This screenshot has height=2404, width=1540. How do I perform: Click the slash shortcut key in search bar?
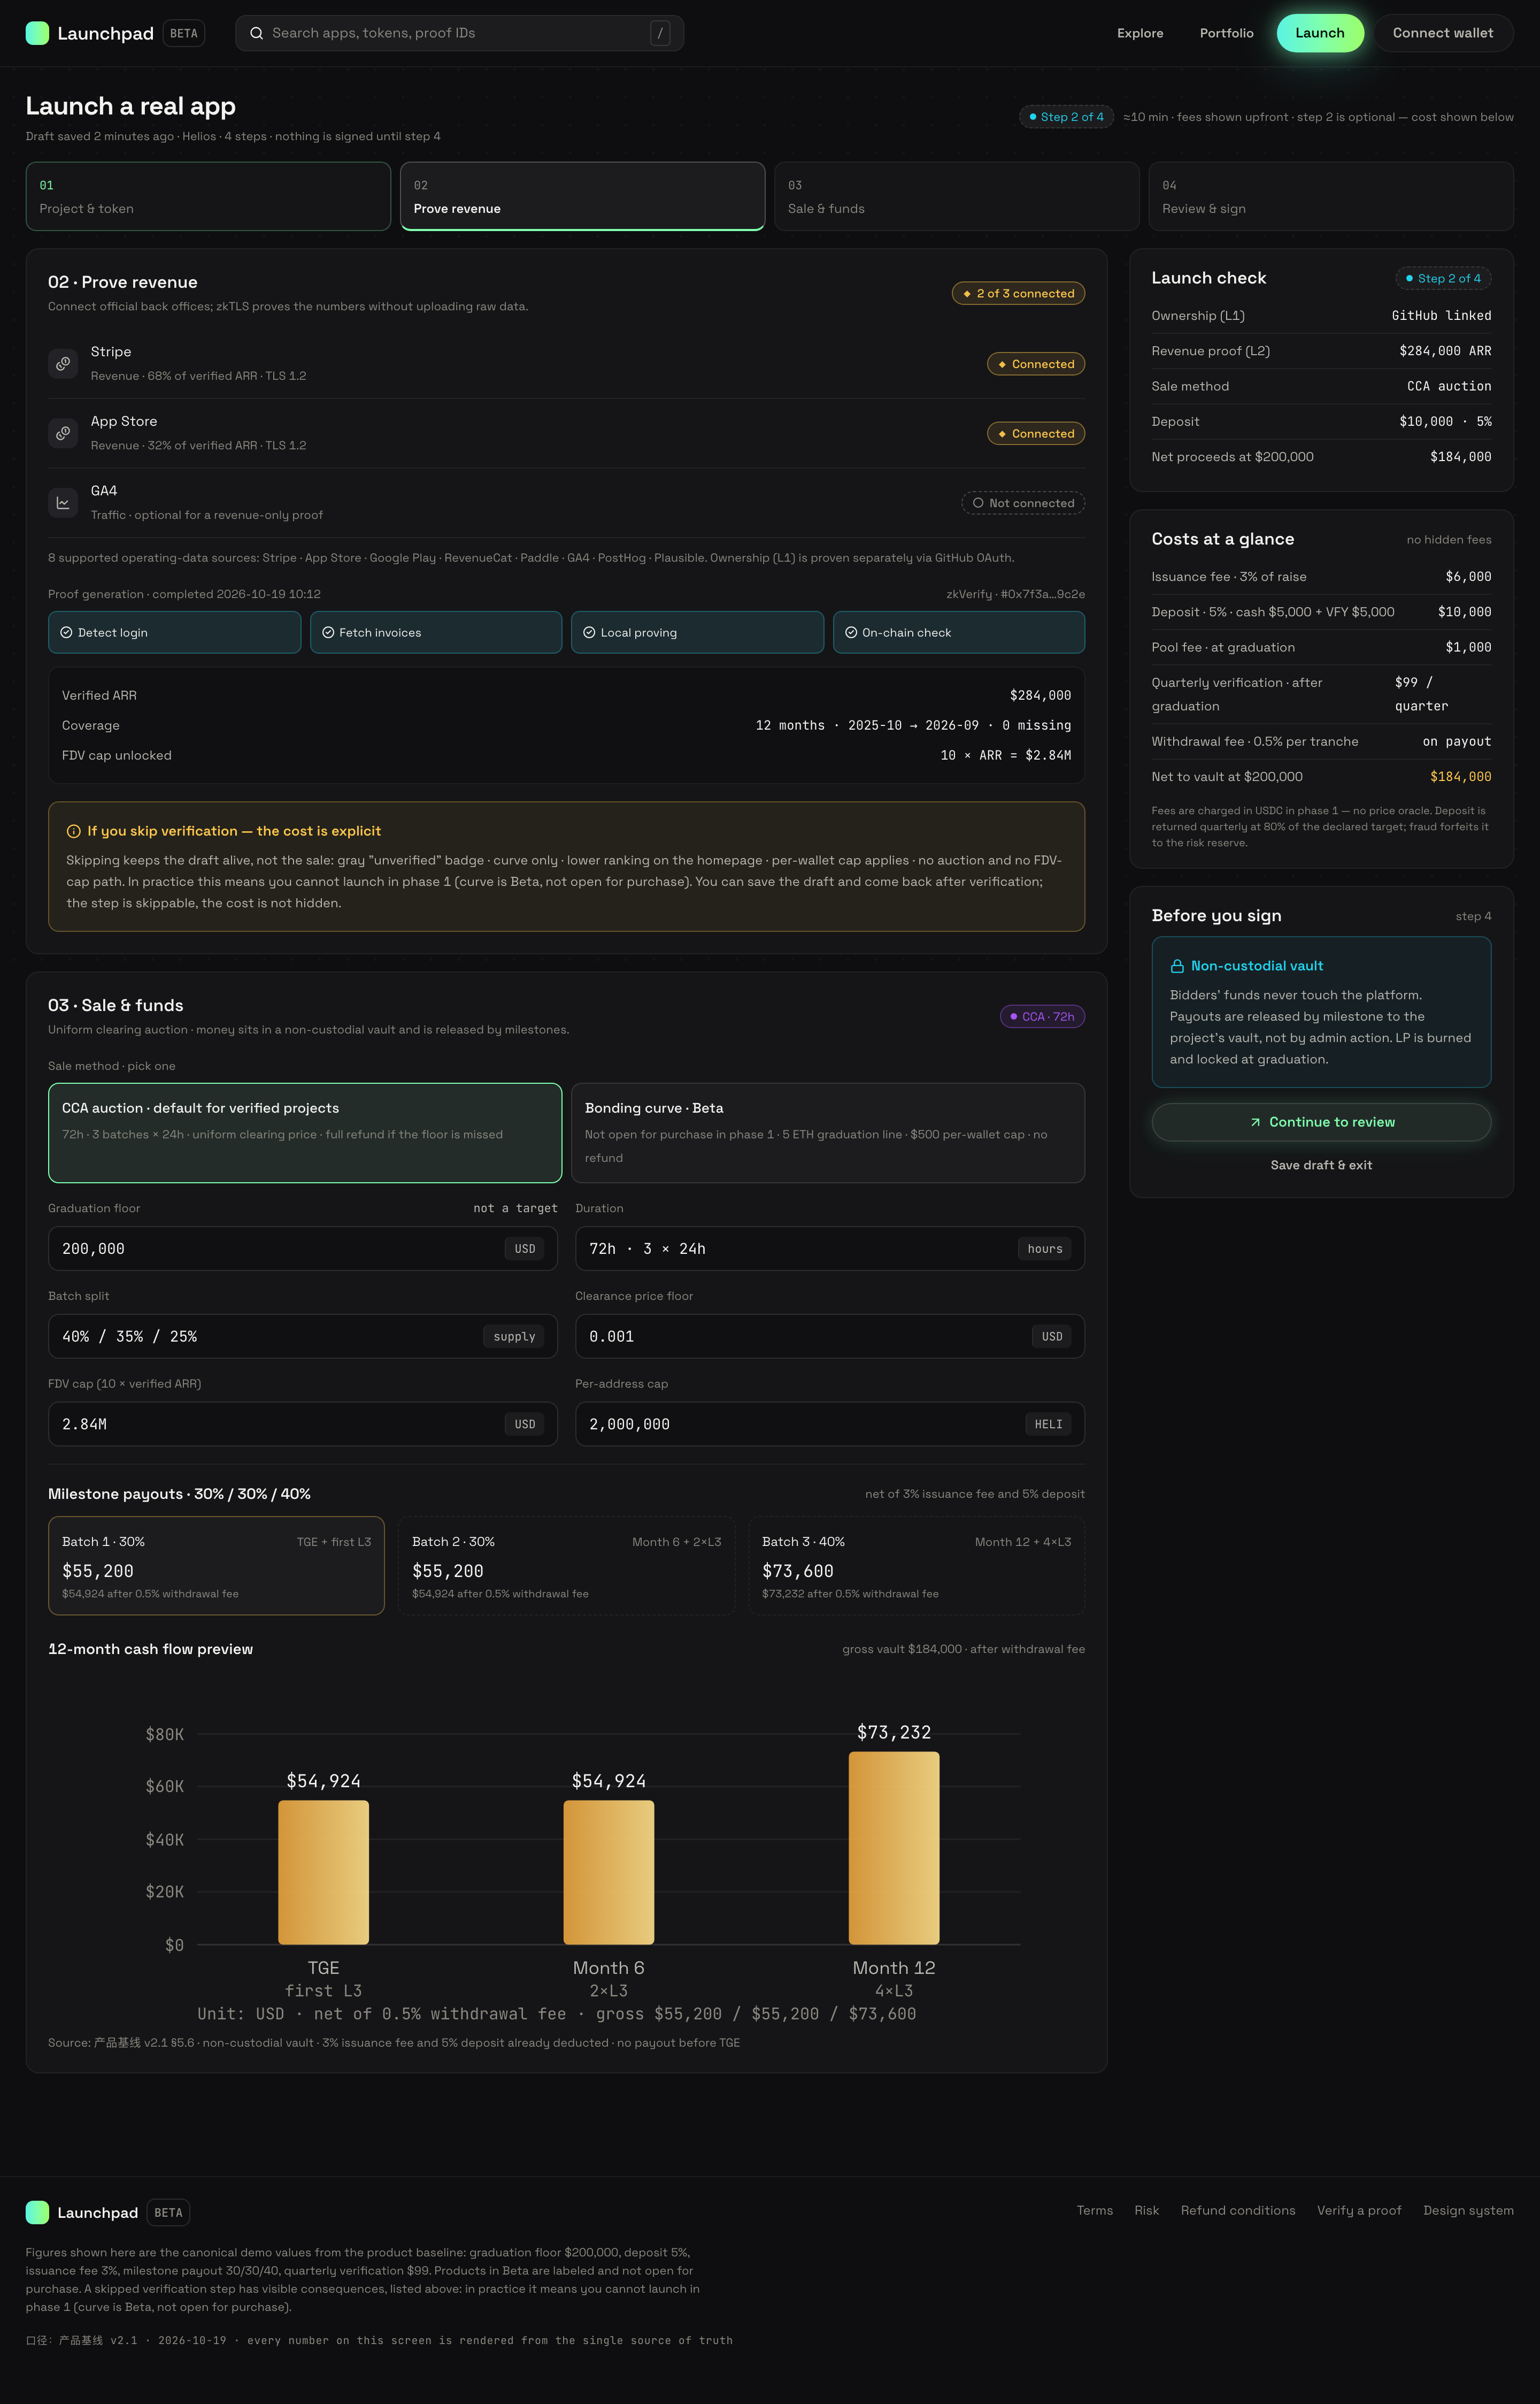point(660,33)
